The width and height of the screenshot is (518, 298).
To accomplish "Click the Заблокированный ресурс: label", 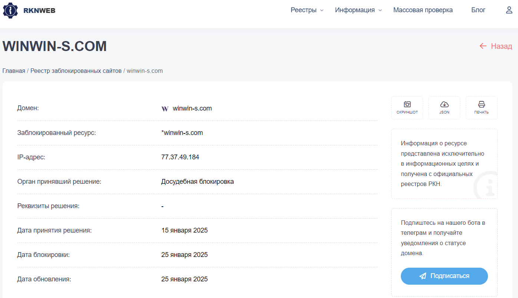I will pyautogui.click(x=57, y=133).
